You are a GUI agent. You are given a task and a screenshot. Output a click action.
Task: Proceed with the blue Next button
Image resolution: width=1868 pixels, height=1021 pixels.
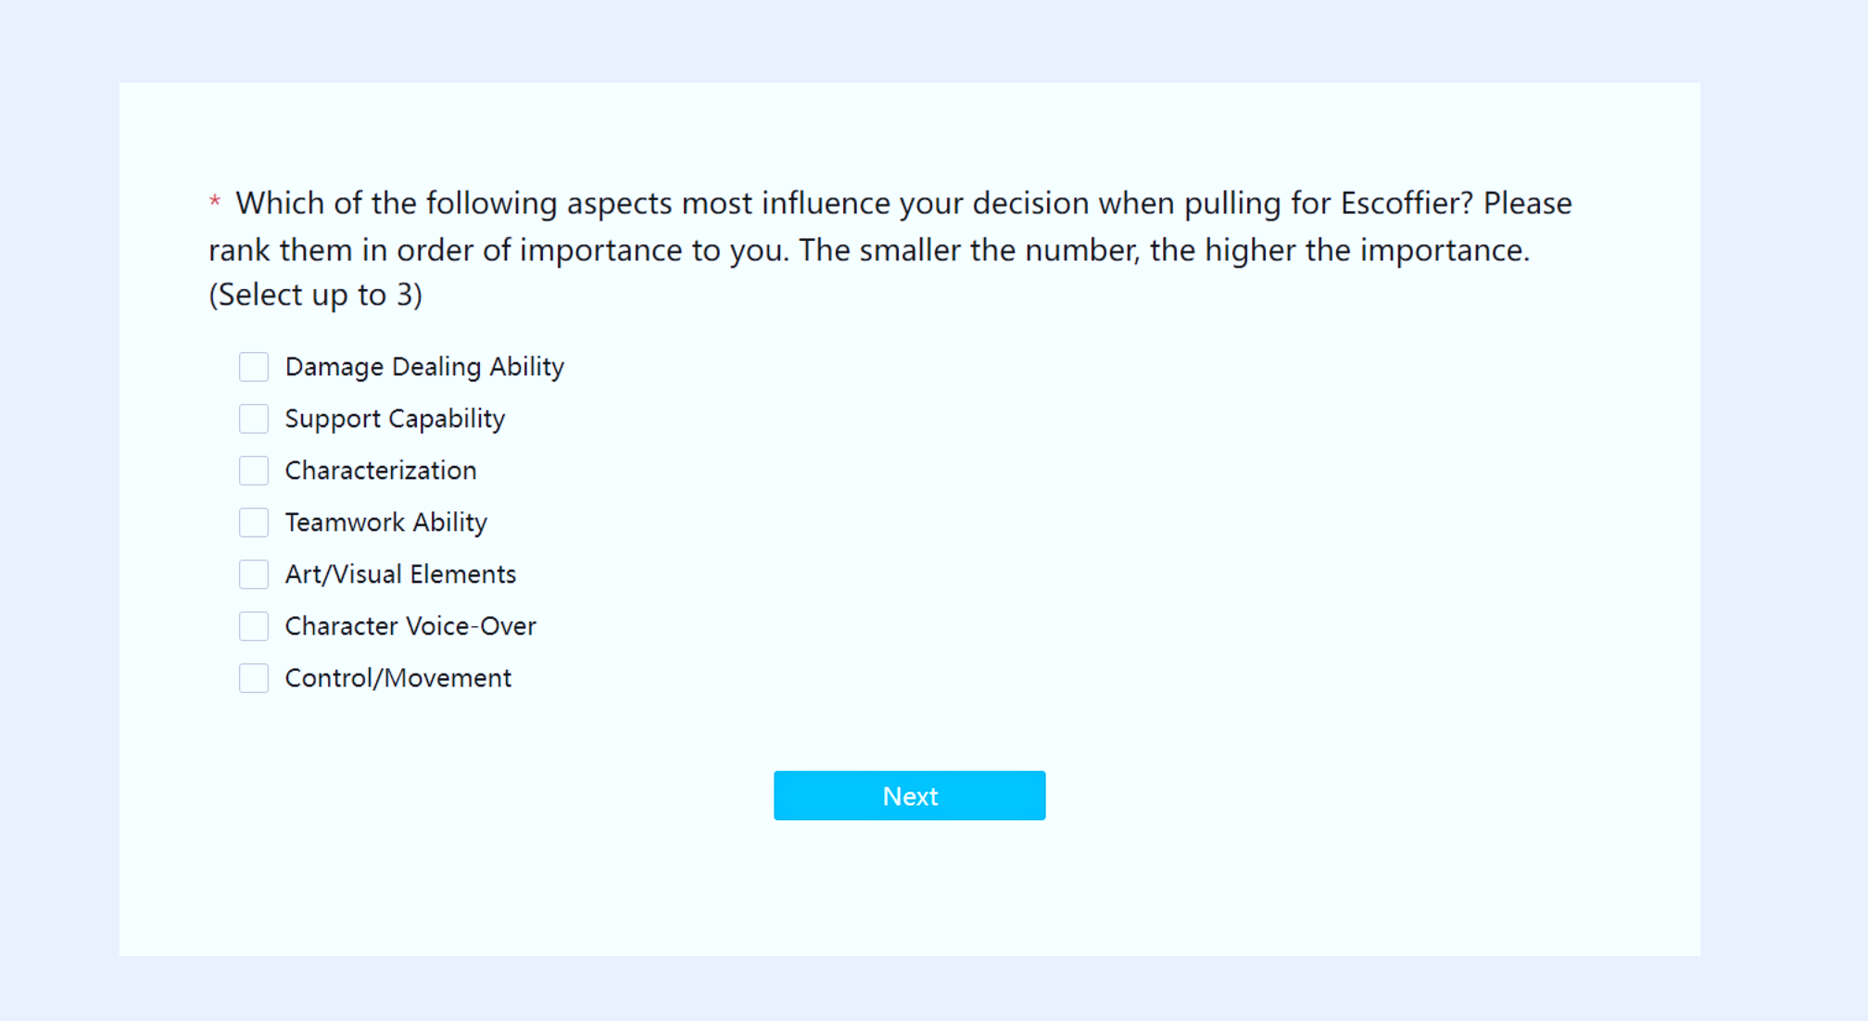[910, 796]
